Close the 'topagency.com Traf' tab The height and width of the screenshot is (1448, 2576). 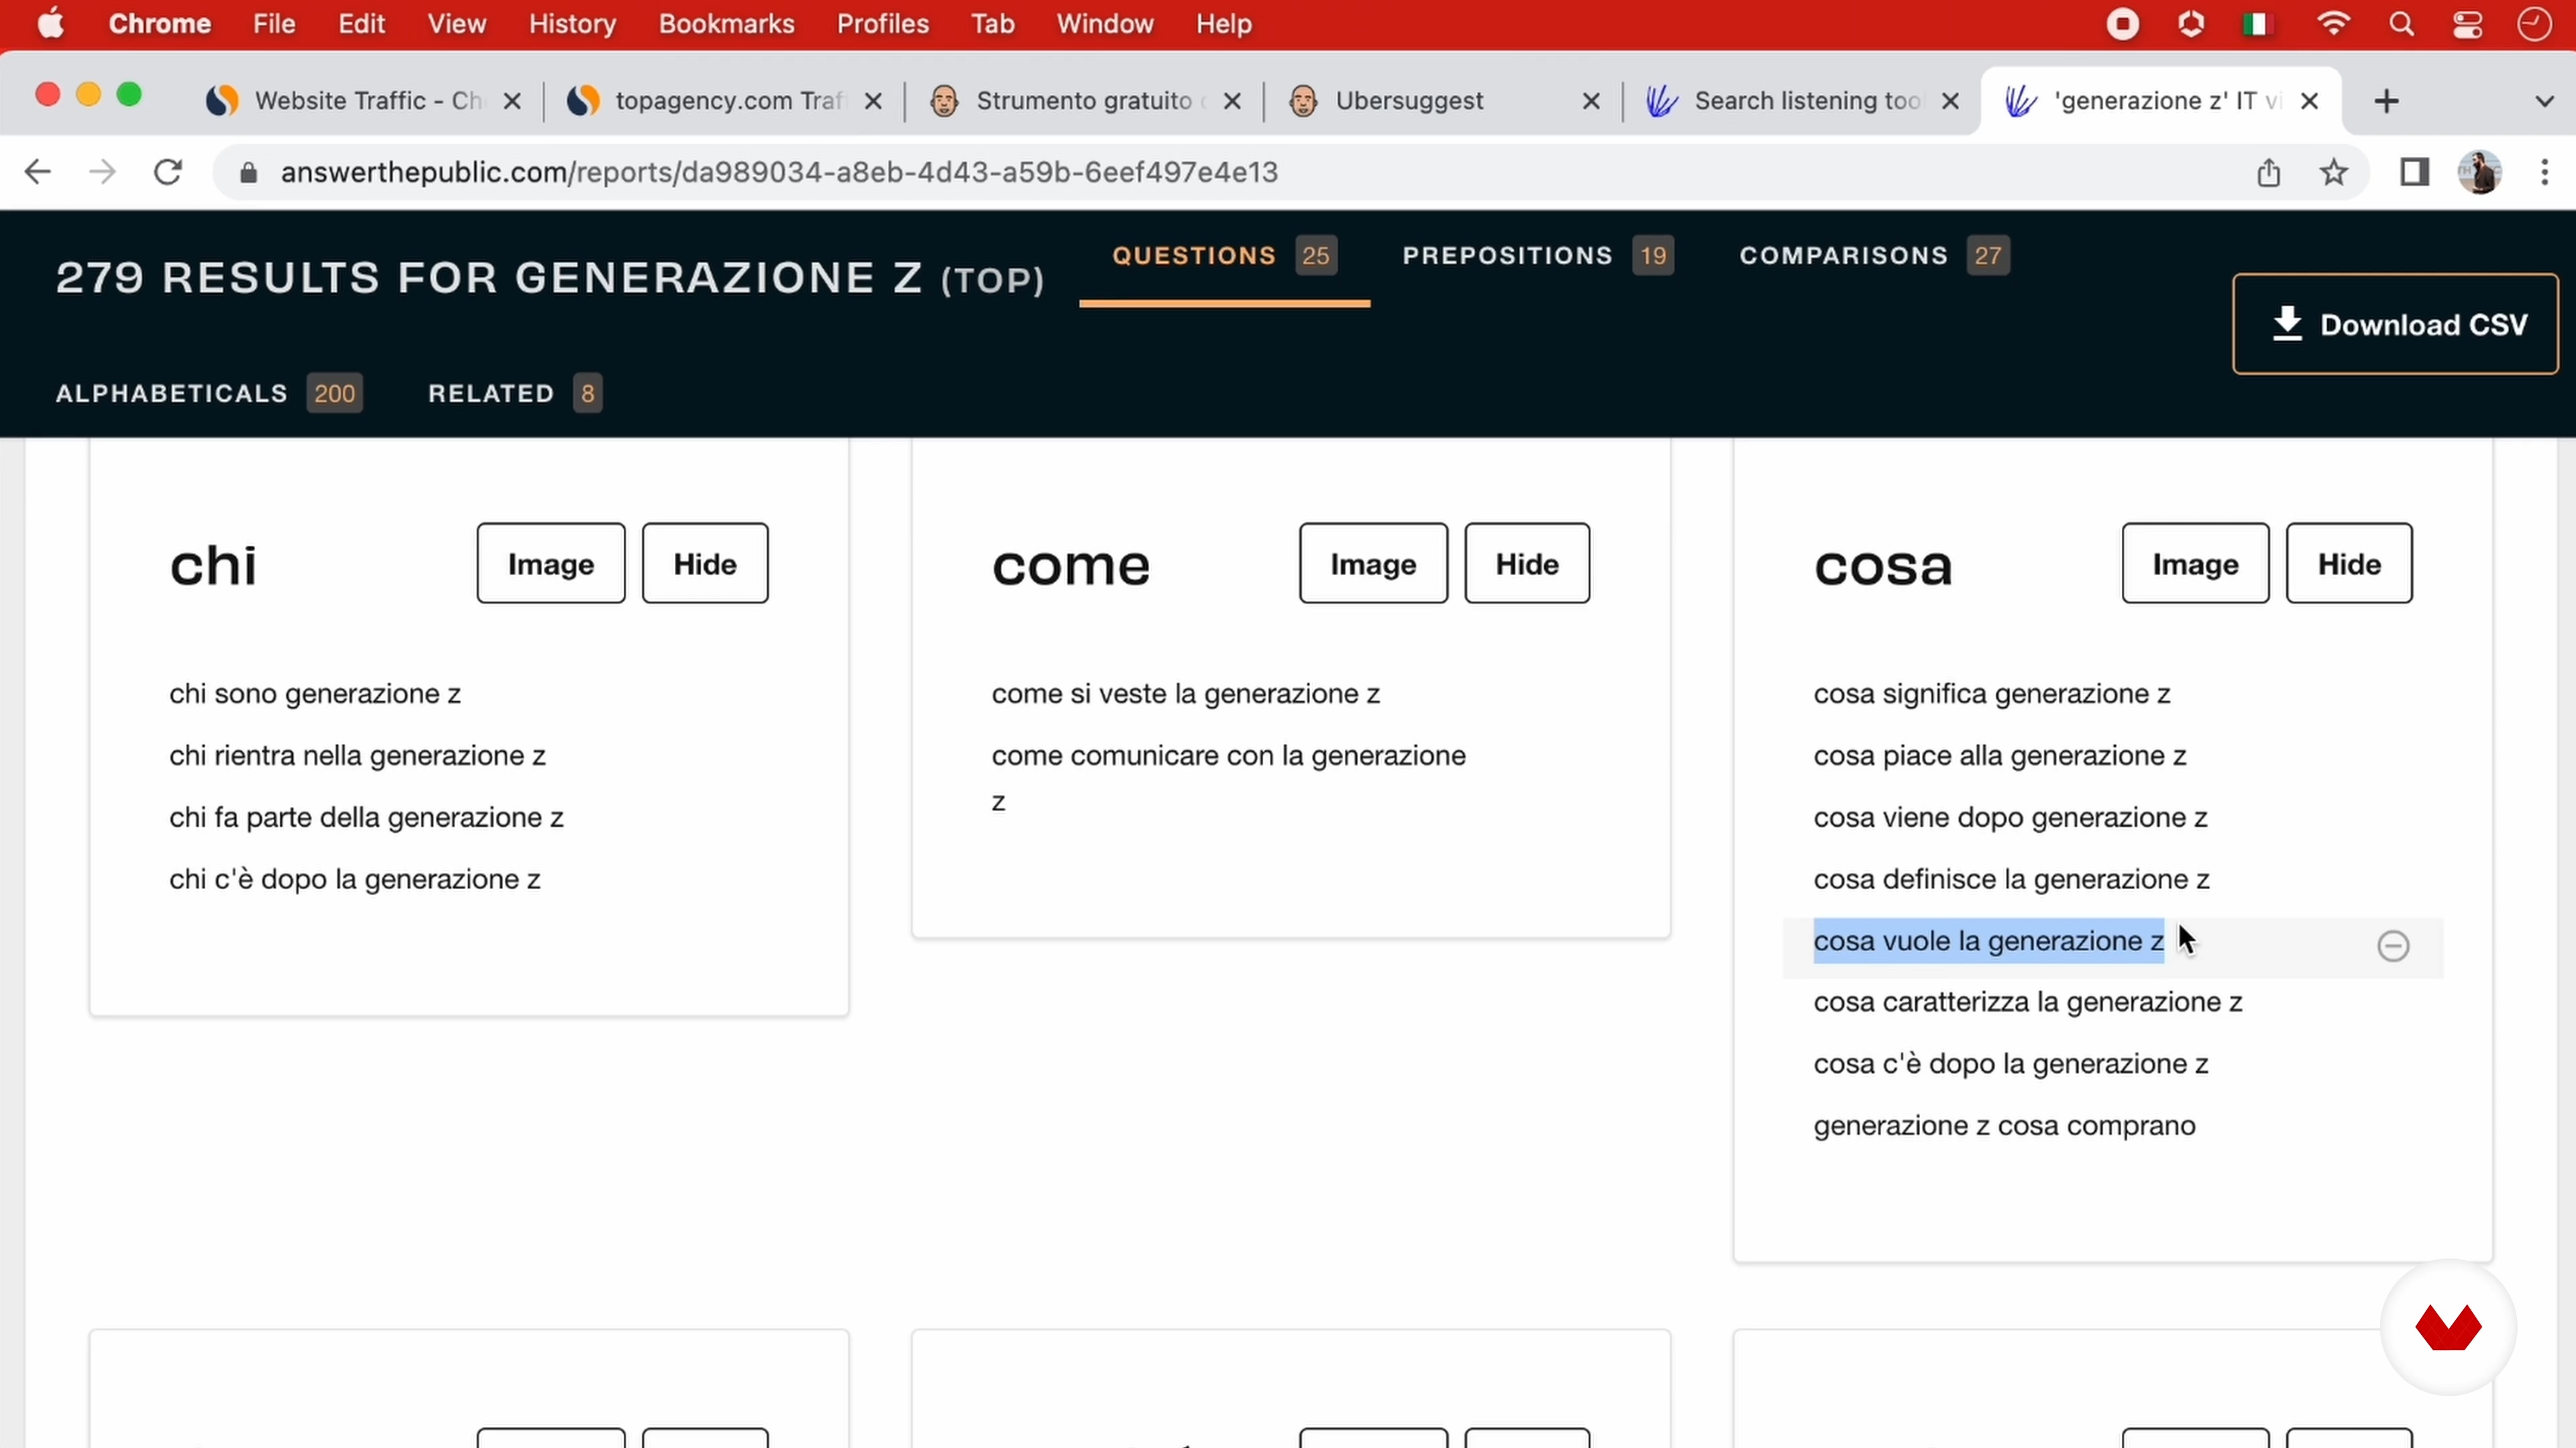[x=872, y=101]
